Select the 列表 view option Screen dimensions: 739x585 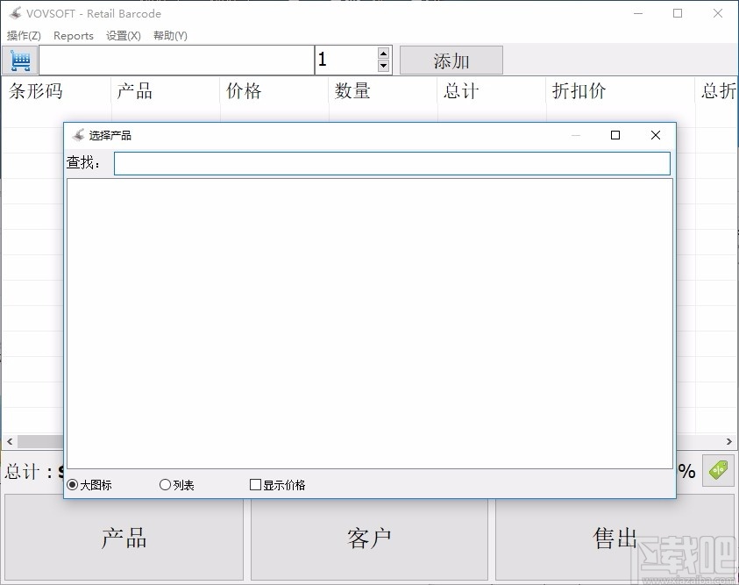[x=165, y=484]
